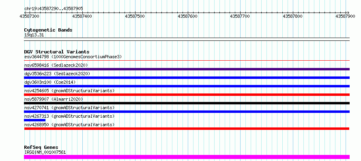Click the nsv4267313 gnomAD label

pyautogui.click(x=69, y=116)
